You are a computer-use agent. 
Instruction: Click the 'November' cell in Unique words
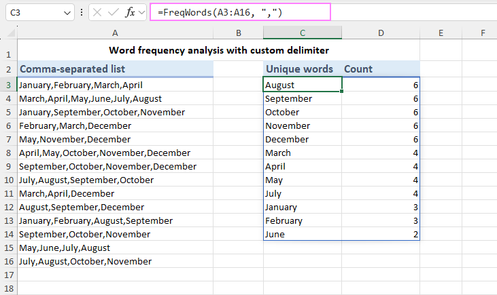point(303,126)
